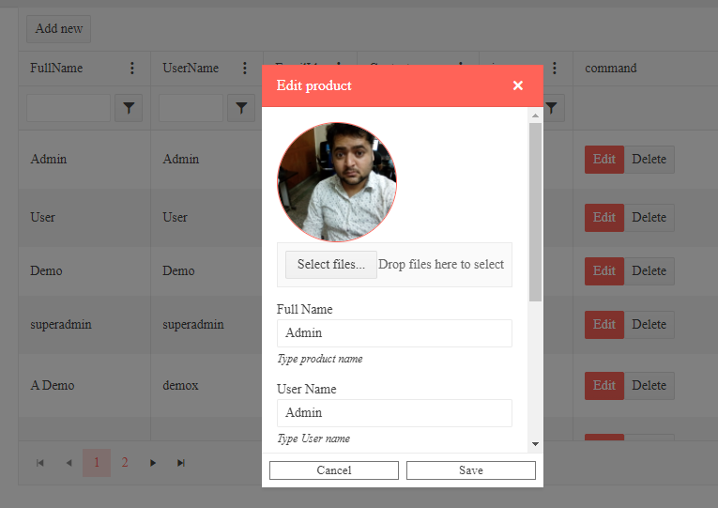Select page 2 in pager

click(x=125, y=463)
